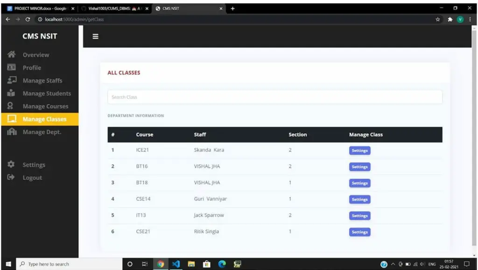Toggle the sidebar with the hamburger icon
Image resolution: width=478 pixels, height=270 pixels.
click(x=95, y=36)
